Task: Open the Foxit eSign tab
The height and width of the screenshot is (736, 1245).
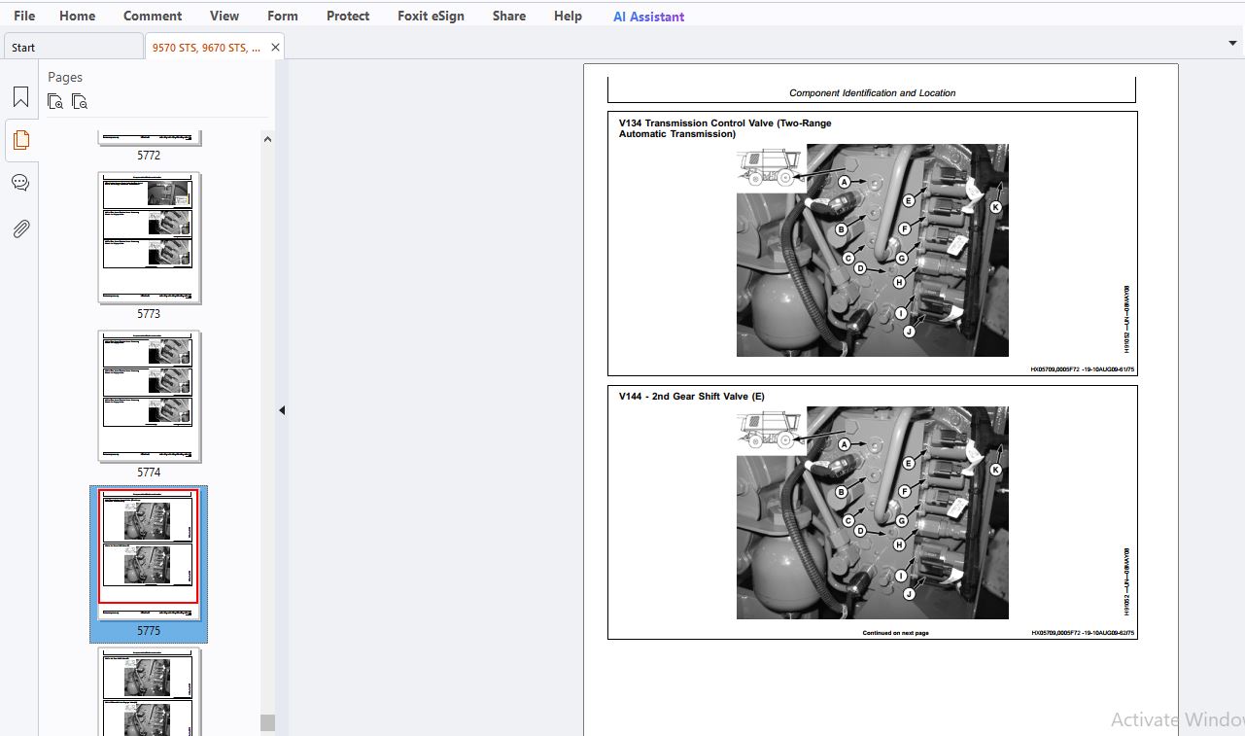Action: tap(431, 16)
